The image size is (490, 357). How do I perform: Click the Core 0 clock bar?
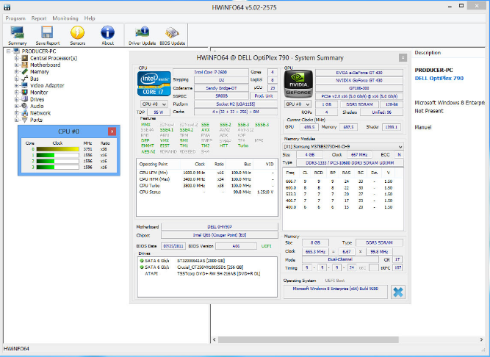point(57,149)
